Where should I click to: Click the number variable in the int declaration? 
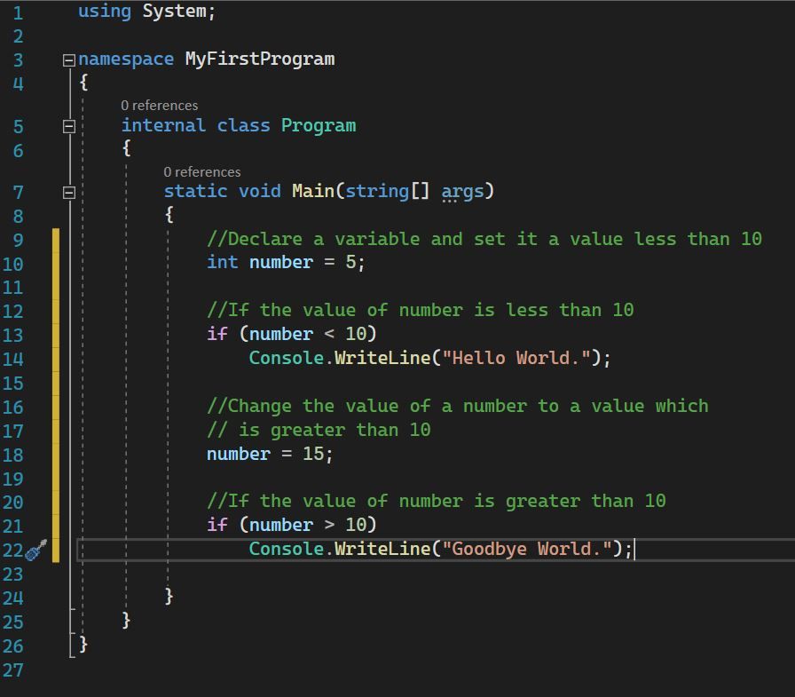[x=280, y=262]
